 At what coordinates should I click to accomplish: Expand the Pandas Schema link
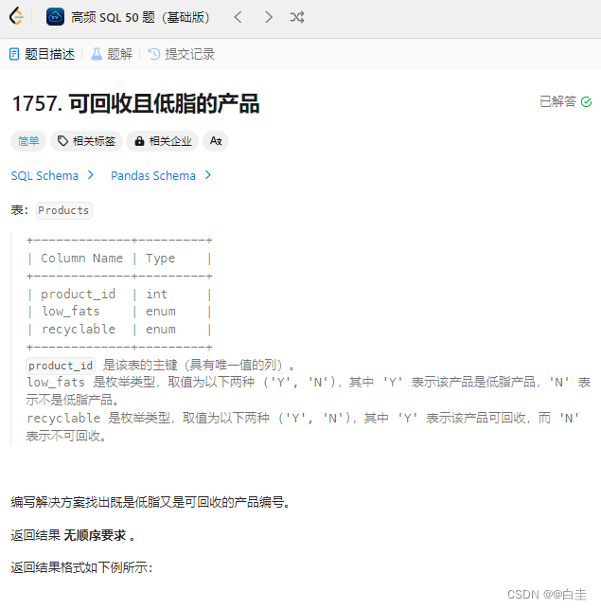(x=161, y=175)
